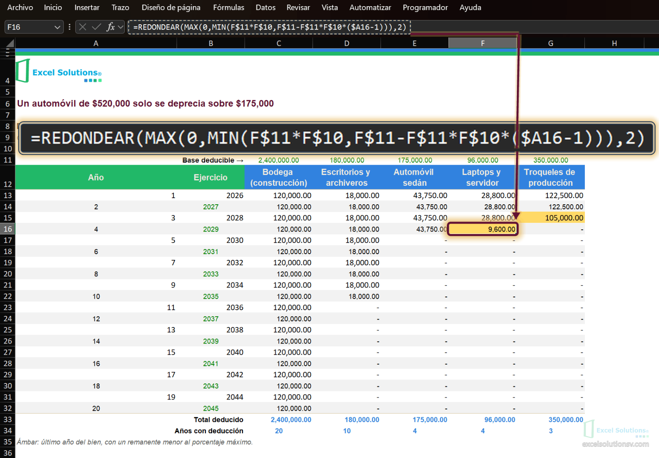Image resolution: width=659 pixels, height=458 pixels.
Task: Switch to Diseño de página tab
Action: 171,7
